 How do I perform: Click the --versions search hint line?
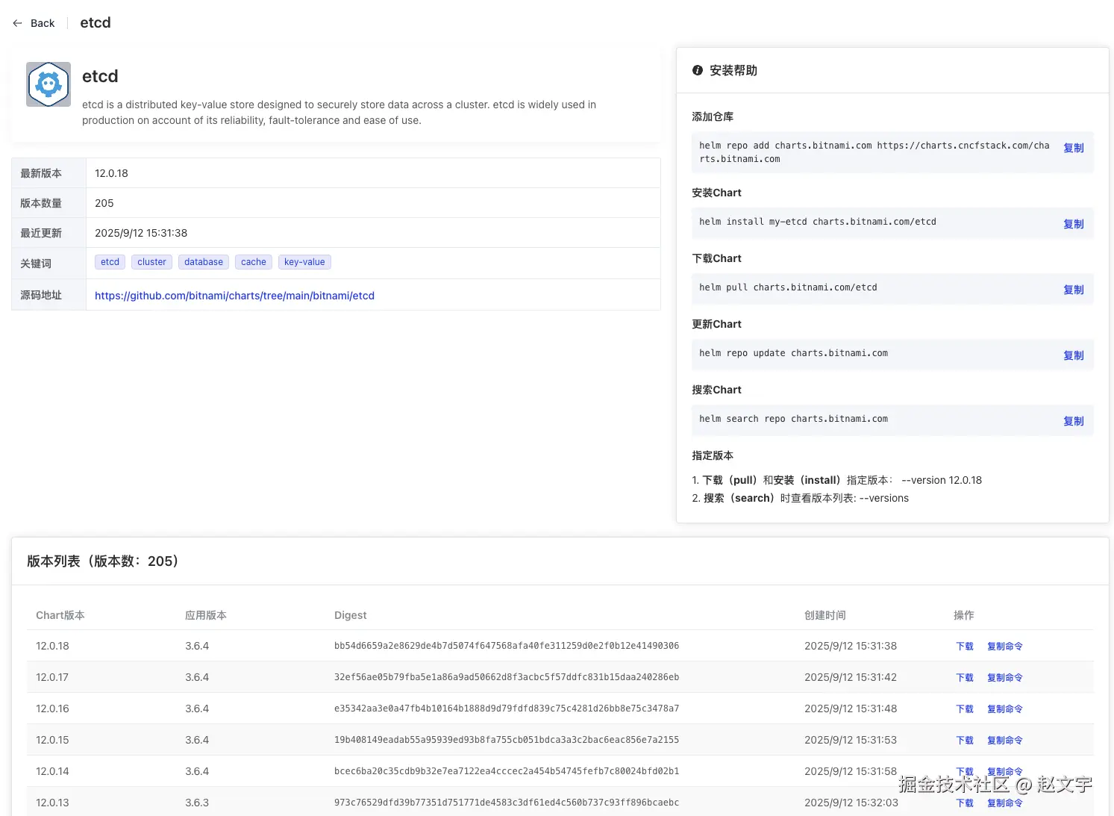click(x=801, y=498)
